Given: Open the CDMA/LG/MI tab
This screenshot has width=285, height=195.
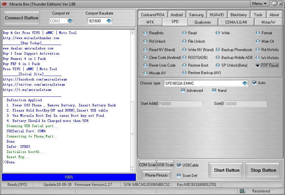Looking at the screenshot, I should point(236,22).
